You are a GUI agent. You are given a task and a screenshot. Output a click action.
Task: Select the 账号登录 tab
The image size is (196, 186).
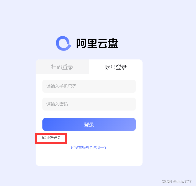tap(116, 67)
